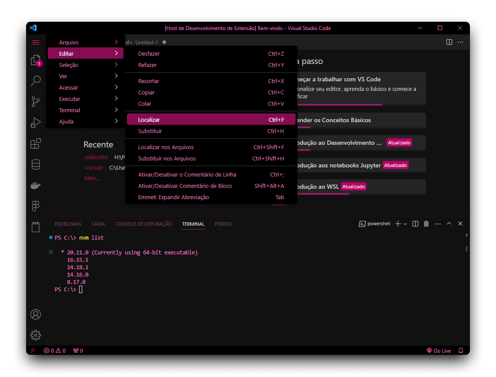
Task: Select the powershell terminal label
Action: (375, 224)
